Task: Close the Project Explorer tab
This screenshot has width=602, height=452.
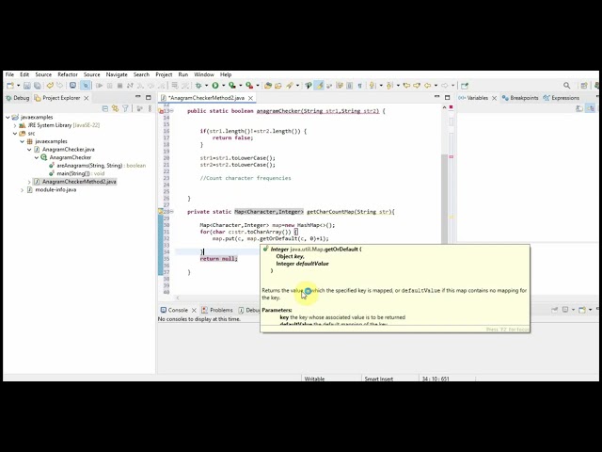Action: (87, 98)
